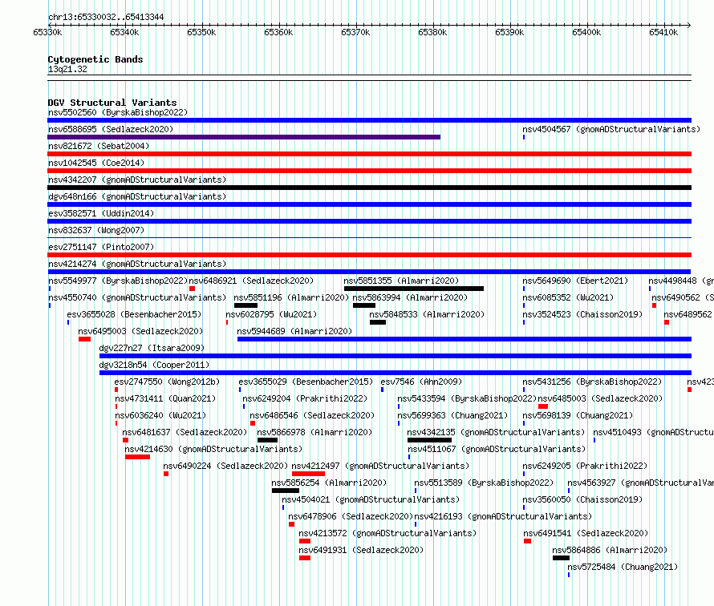This screenshot has width=714, height=606.
Task: Click the nsv5502560 (ByrskaBishop2022) variant label
Action: click(x=118, y=112)
